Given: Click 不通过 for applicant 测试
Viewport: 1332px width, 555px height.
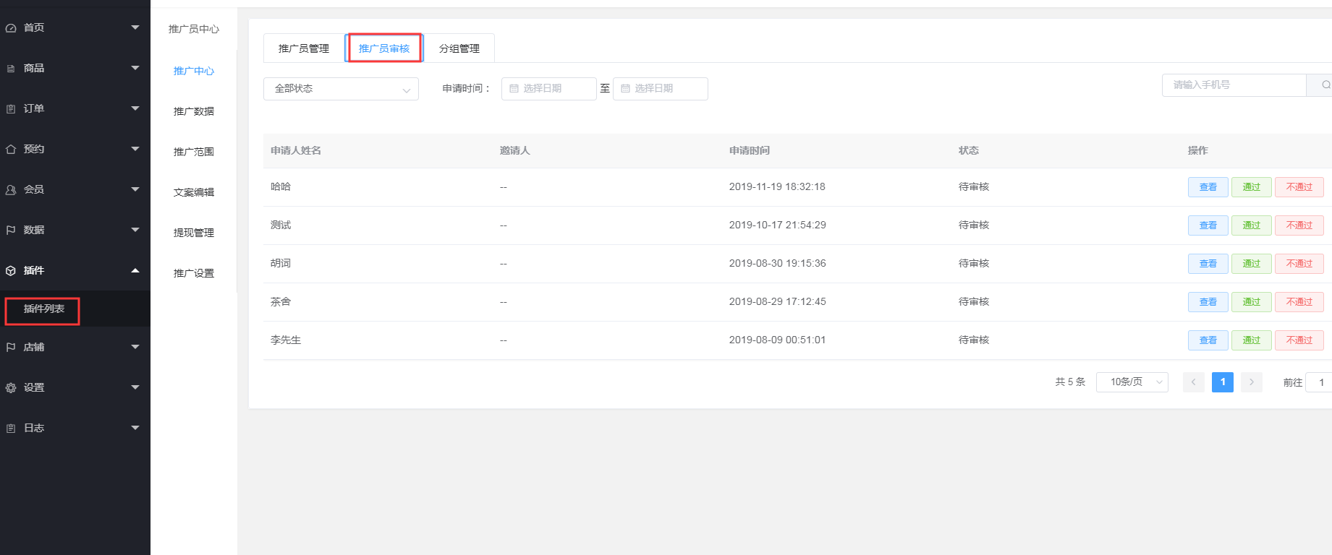Looking at the screenshot, I should (1299, 225).
